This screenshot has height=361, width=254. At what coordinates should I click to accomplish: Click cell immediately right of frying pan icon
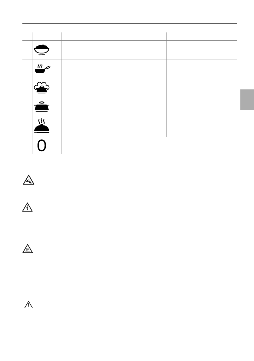(91, 69)
